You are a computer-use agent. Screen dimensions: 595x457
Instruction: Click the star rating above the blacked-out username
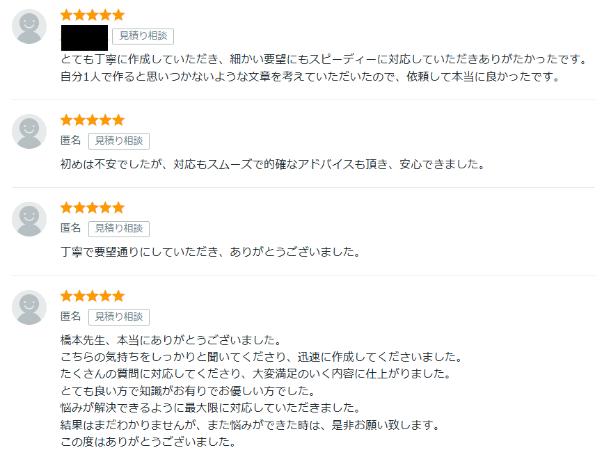[93, 15]
